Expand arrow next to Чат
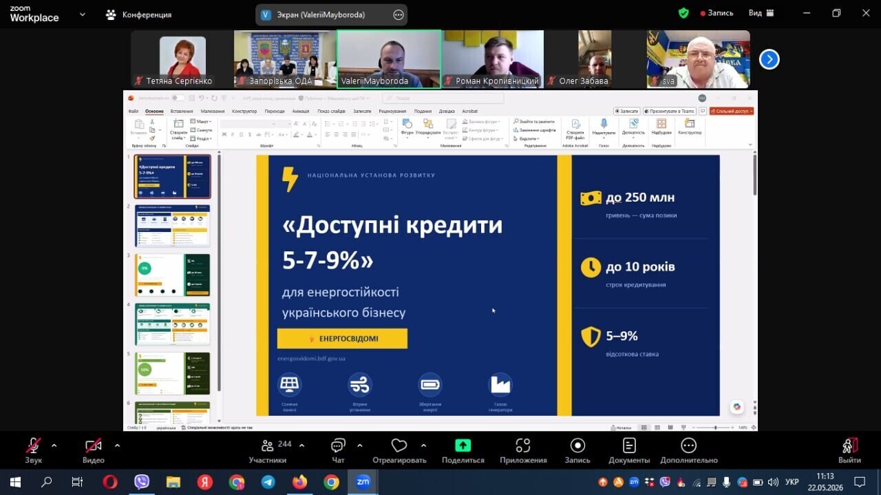 (360, 445)
